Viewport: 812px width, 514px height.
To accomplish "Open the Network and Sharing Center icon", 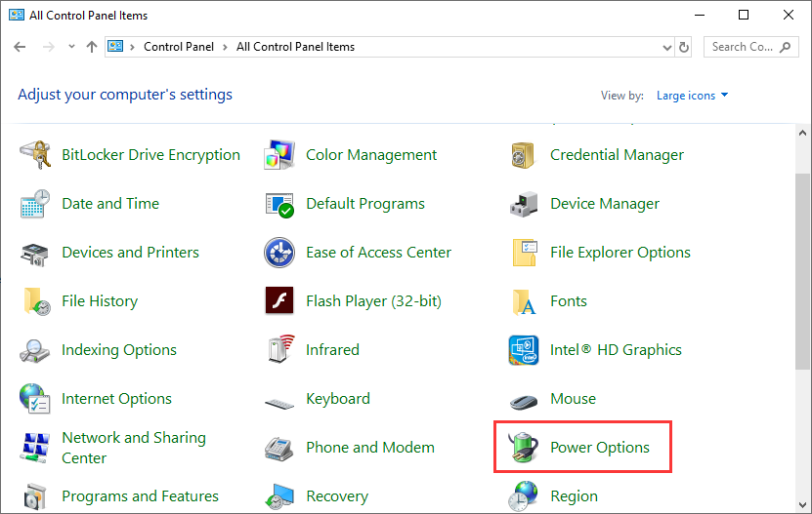I will [x=35, y=448].
